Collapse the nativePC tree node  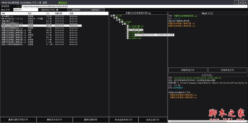tap(112, 16)
